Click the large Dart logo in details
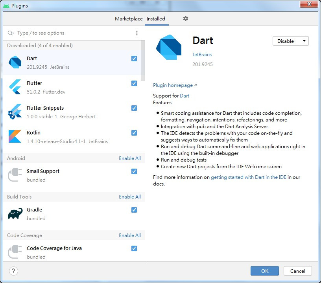 pyautogui.click(x=169, y=47)
